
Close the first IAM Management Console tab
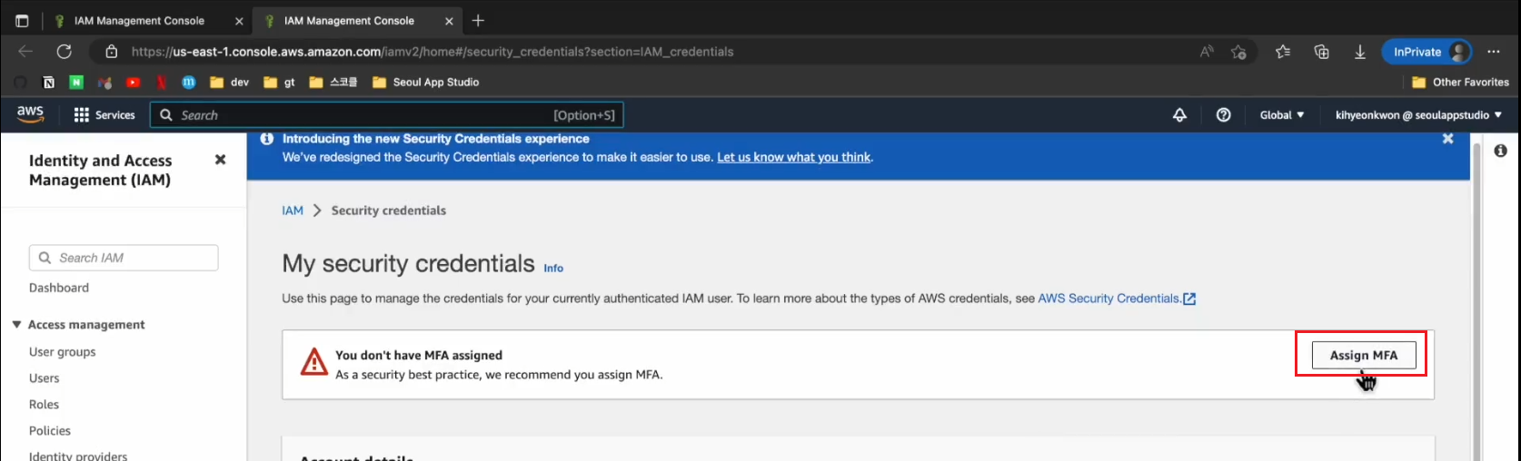click(239, 21)
